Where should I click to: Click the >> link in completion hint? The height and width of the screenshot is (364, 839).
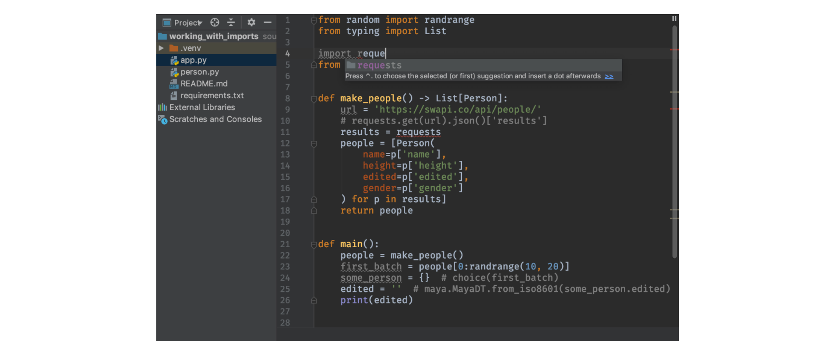coord(609,76)
